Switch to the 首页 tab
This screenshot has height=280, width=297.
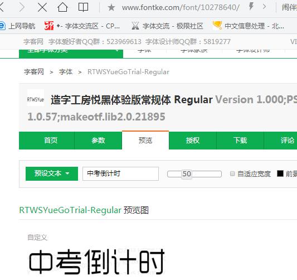pyautogui.click(x=47, y=141)
